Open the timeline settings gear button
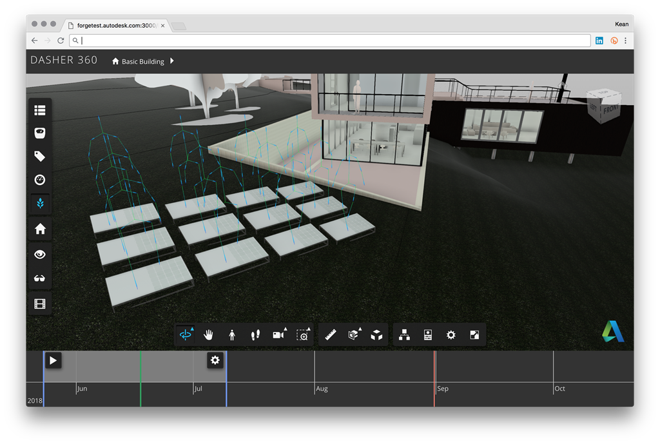The height and width of the screenshot is (444, 660). pos(215,360)
